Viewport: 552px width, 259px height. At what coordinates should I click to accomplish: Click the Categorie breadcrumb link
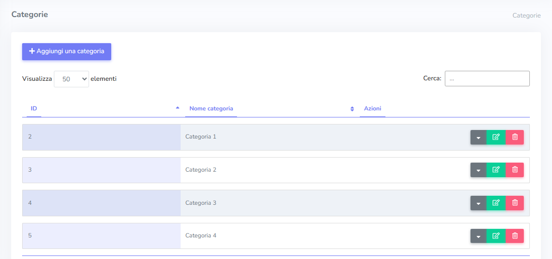point(526,16)
